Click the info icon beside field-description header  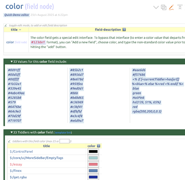click(124, 29)
